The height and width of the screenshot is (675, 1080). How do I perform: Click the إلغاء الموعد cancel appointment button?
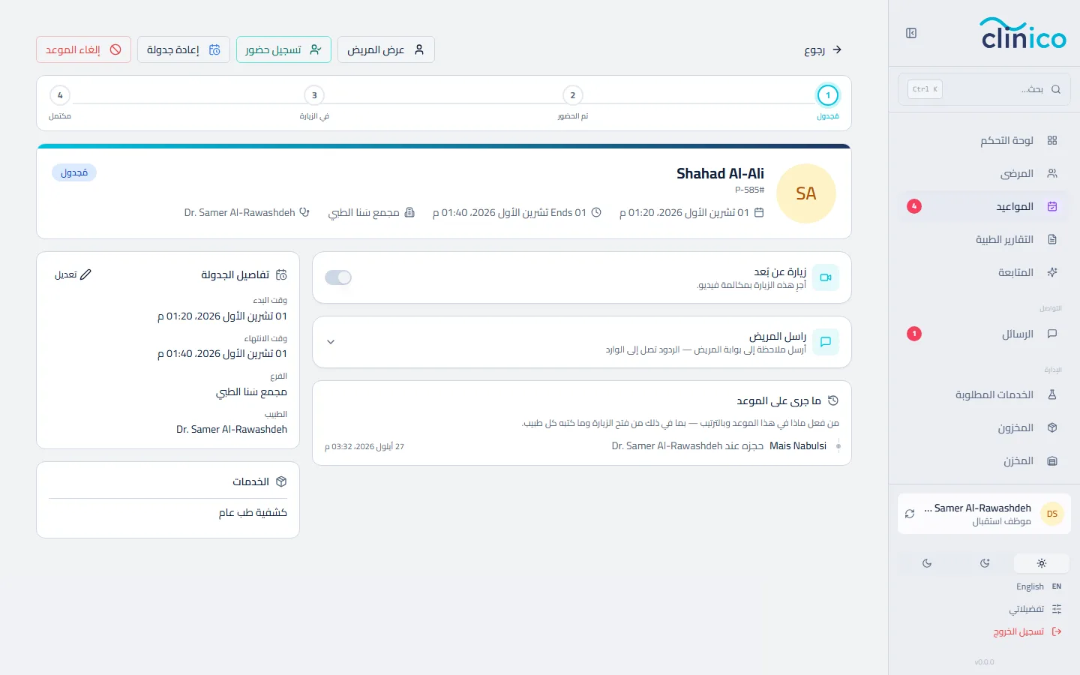[83, 49]
